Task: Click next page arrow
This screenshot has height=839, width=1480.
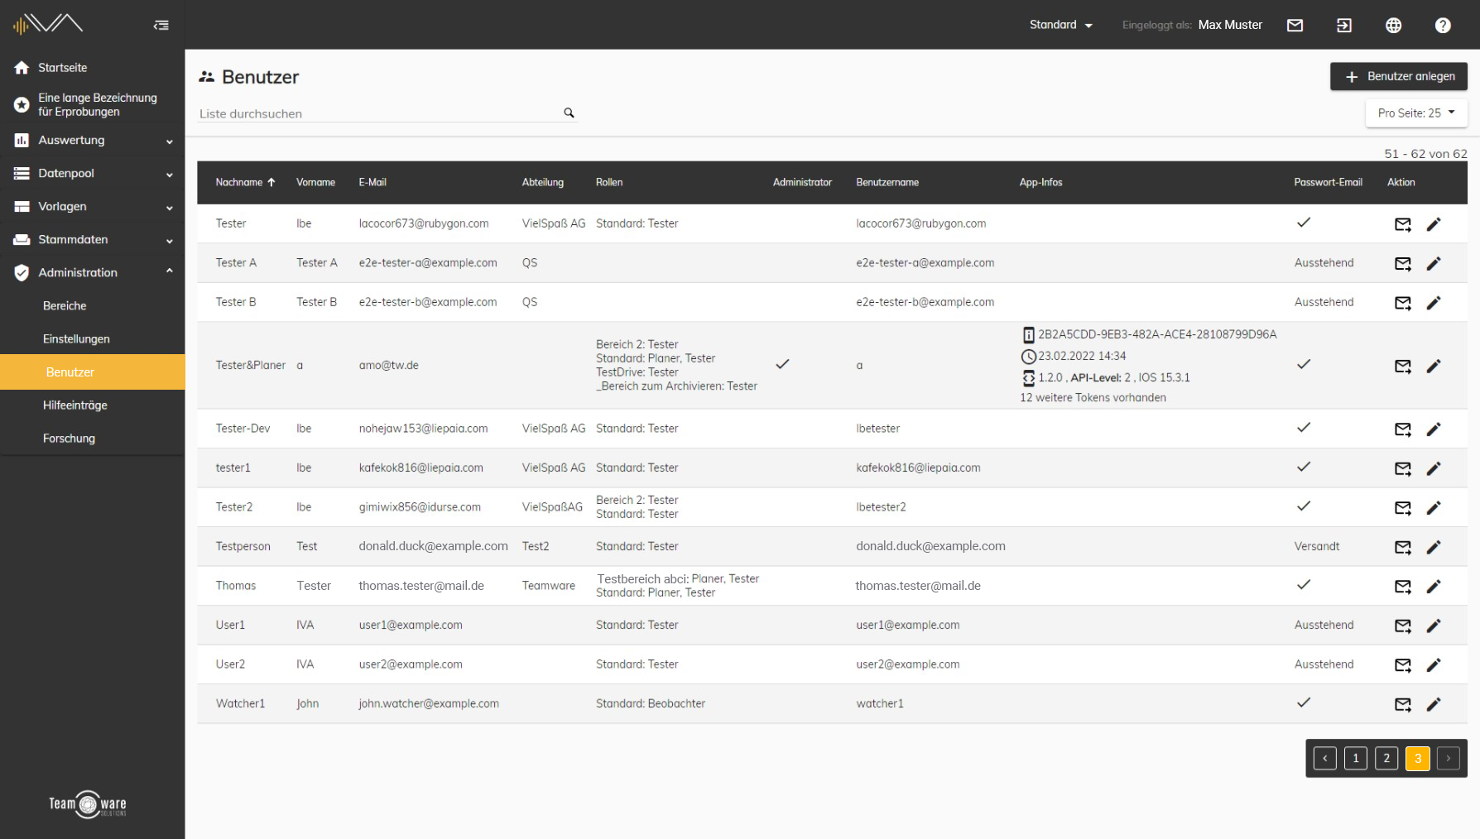Action: coord(1449,758)
